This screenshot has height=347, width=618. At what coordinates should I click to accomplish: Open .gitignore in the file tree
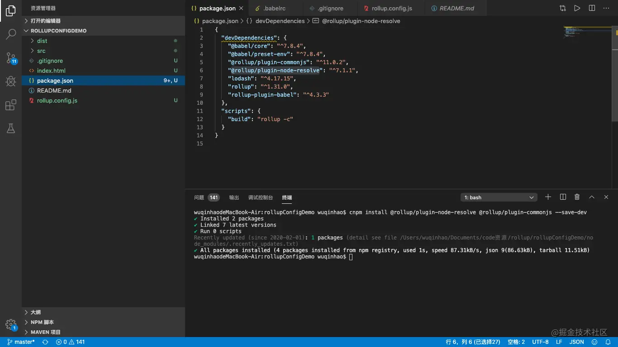(x=103, y=61)
